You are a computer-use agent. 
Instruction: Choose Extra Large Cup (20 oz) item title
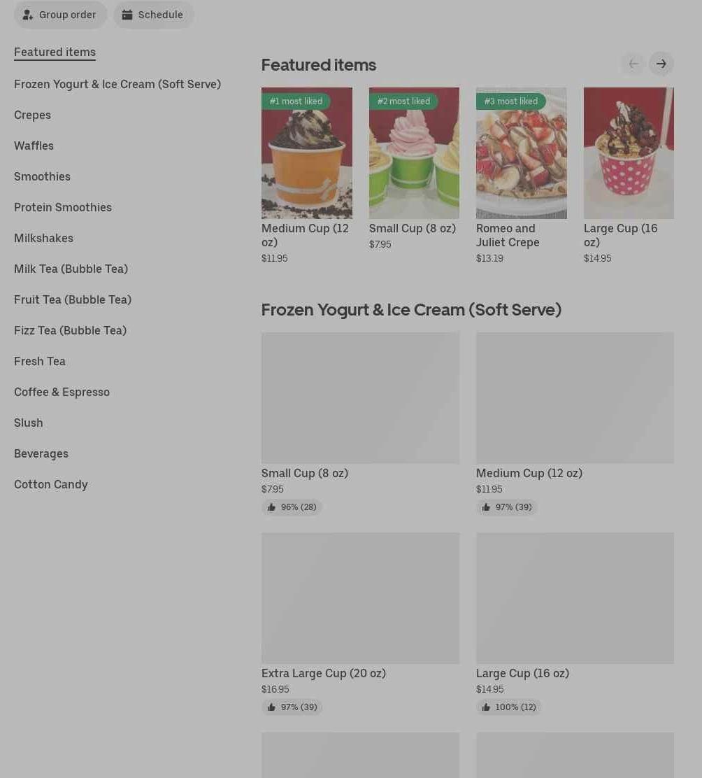click(324, 673)
